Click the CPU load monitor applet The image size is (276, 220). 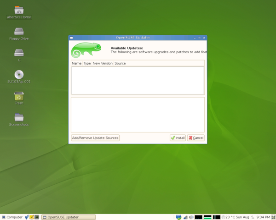pyautogui.click(x=198, y=217)
